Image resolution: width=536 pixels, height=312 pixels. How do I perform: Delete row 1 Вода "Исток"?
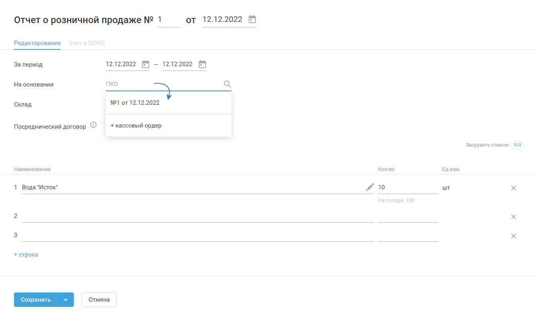[x=514, y=188]
